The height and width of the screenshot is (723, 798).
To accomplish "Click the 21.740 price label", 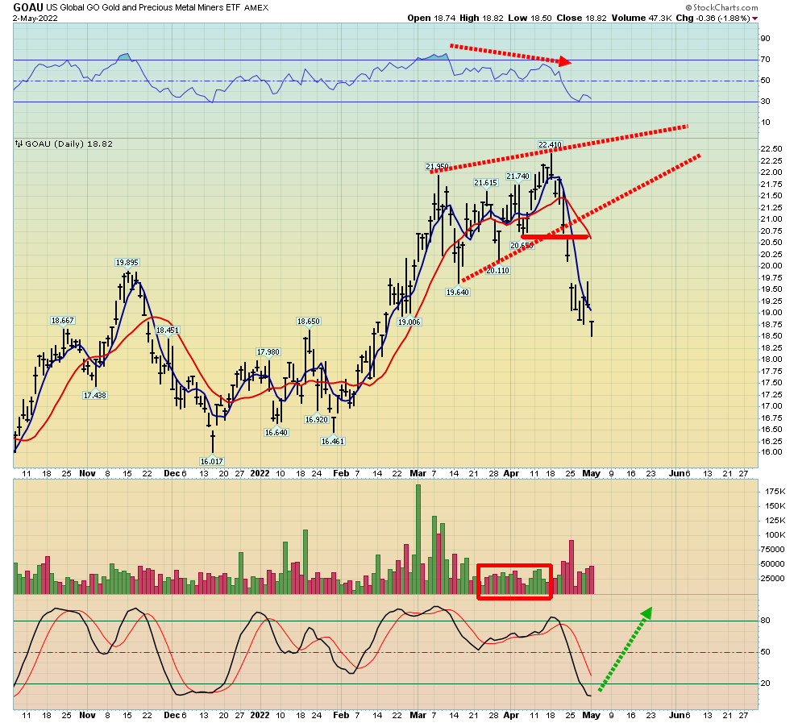I will click(x=517, y=176).
